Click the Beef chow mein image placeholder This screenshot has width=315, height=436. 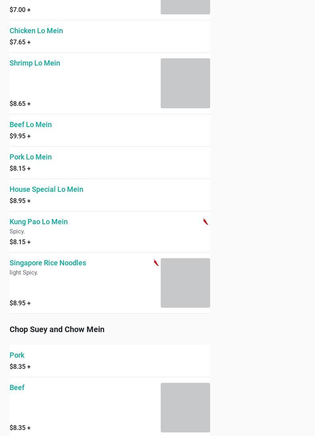pos(185,407)
